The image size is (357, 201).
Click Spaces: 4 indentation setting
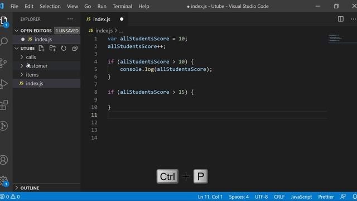pyautogui.click(x=239, y=197)
